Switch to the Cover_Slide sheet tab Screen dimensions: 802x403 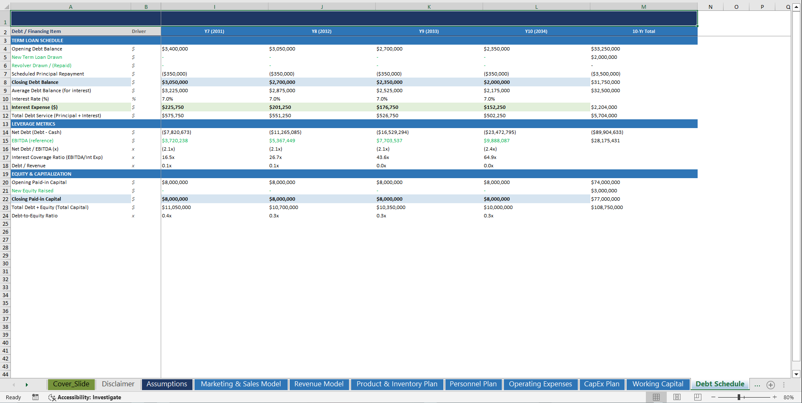click(71, 384)
